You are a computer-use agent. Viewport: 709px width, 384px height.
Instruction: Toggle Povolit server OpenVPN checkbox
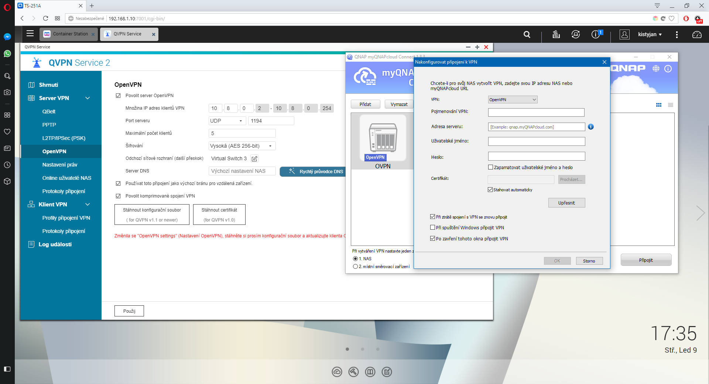point(118,96)
